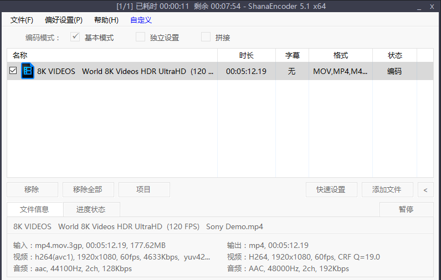Click the 移除 button
441x280 pixels.
(32, 190)
